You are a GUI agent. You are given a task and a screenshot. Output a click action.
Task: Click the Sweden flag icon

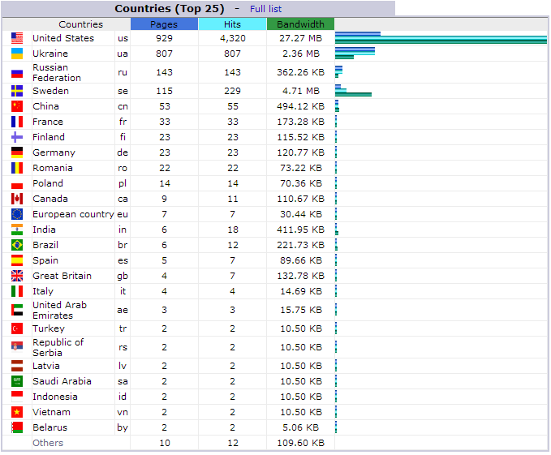(x=17, y=91)
